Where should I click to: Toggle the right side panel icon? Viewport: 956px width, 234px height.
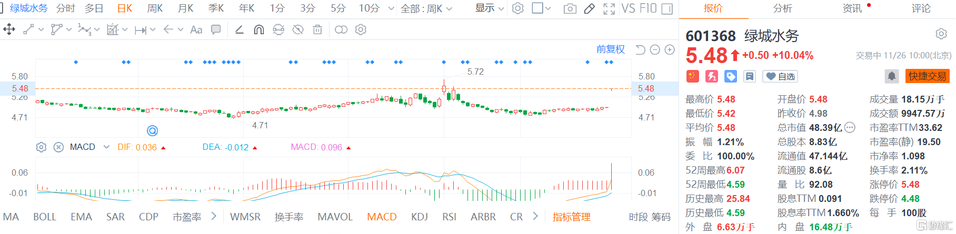[x=667, y=8]
